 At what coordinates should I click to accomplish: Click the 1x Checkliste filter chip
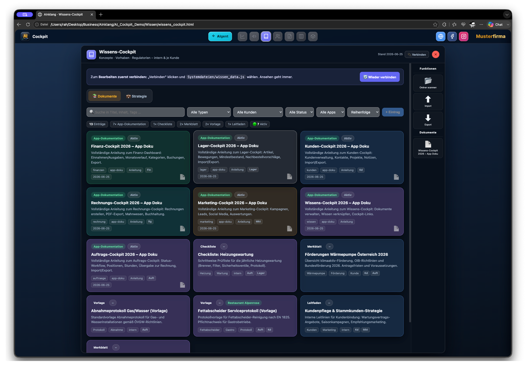[x=163, y=124]
